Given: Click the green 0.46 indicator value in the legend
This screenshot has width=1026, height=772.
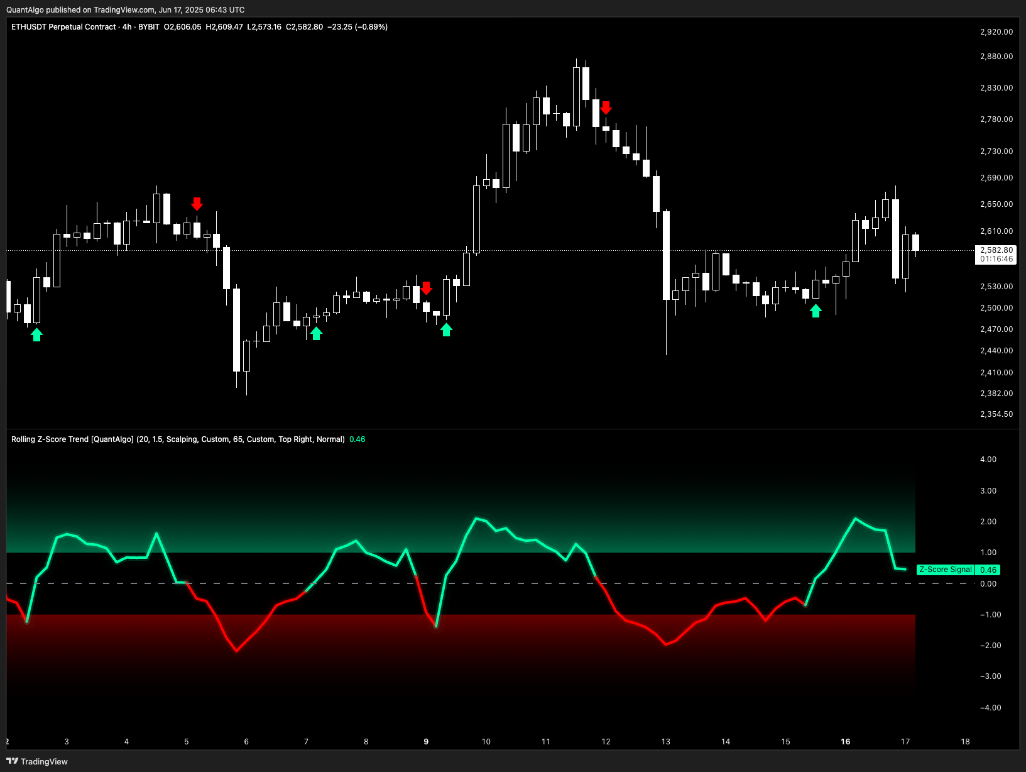Looking at the screenshot, I should click(357, 439).
